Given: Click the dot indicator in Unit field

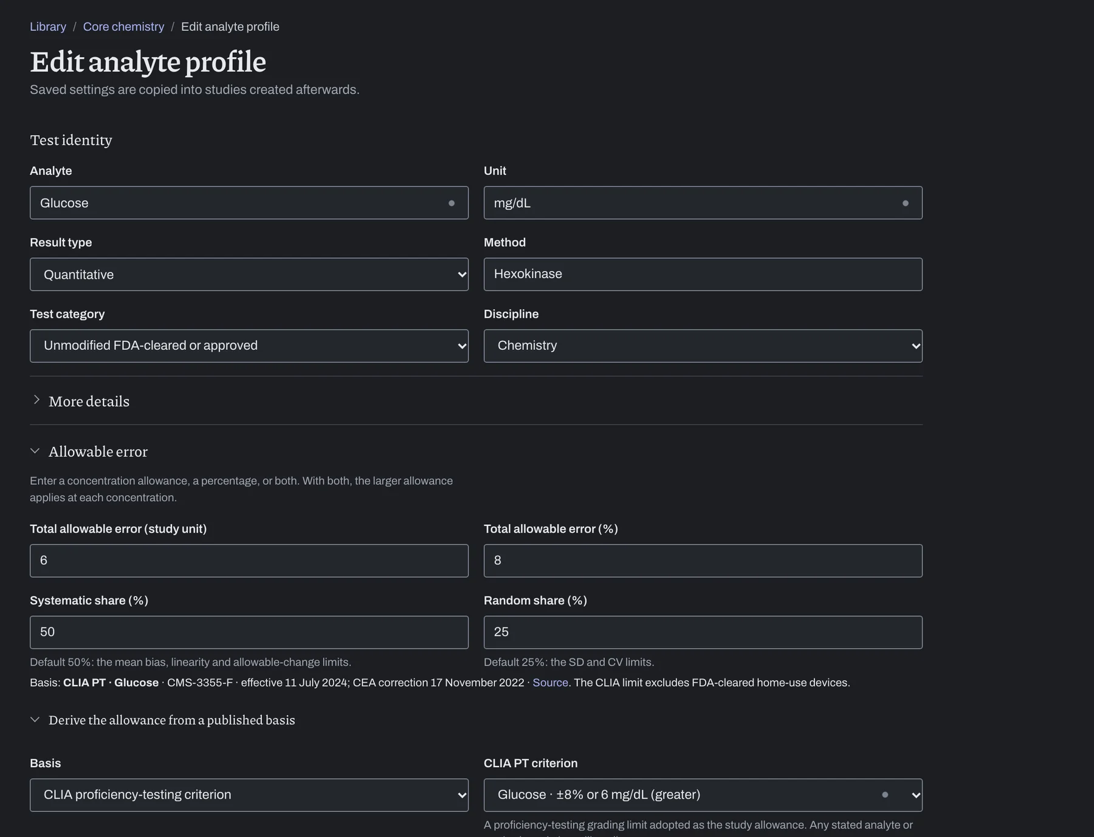Looking at the screenshot, I should (906, 203).
